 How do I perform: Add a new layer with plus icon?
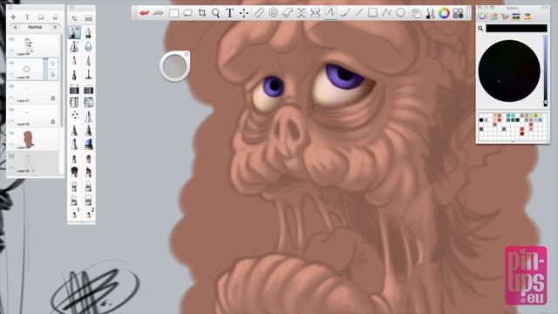[x=13, y=17]
